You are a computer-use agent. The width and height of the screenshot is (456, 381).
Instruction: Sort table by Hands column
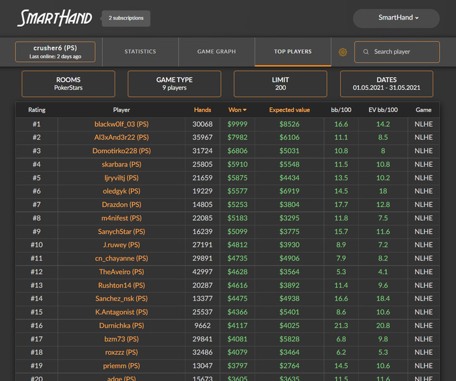tap(203, 110)
